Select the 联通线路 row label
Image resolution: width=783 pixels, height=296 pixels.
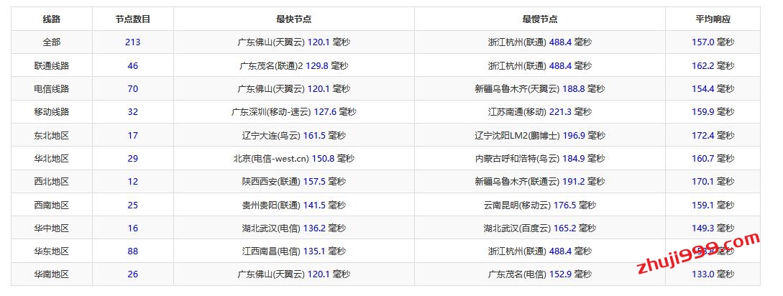tap(52, 66)
